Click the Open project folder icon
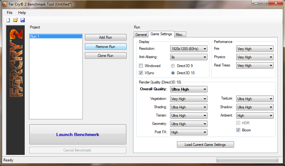285x166 pixels. tap(15, 20)
